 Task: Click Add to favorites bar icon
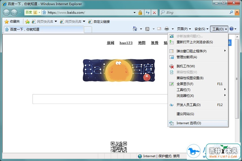27,21
